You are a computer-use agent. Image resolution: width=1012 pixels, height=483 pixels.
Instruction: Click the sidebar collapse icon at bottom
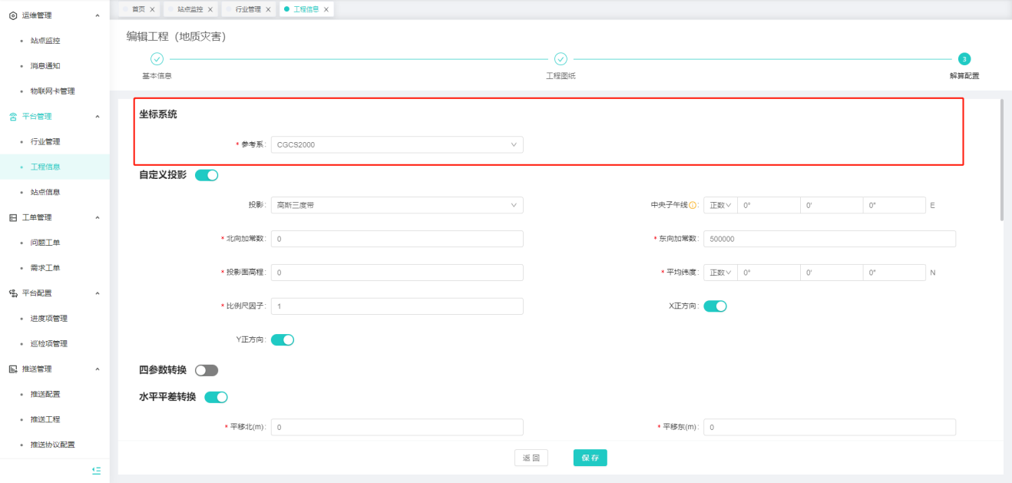click(x=96, y=470)
